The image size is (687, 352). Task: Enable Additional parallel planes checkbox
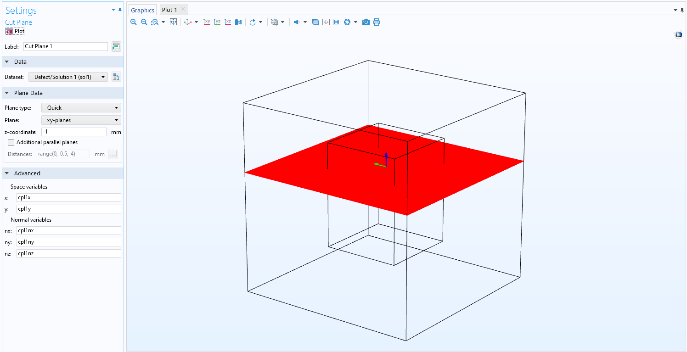[x=11, y=142]
